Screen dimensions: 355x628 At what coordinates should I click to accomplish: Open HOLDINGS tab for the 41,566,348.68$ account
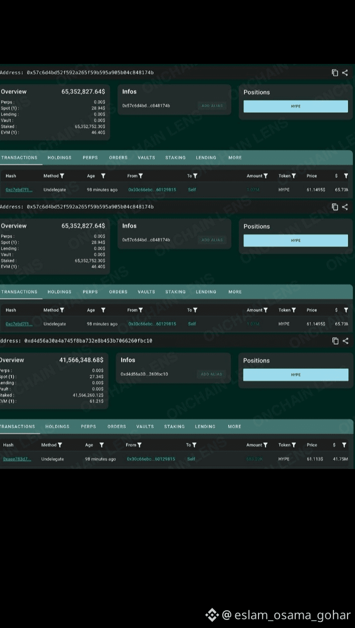coord(57,426)
